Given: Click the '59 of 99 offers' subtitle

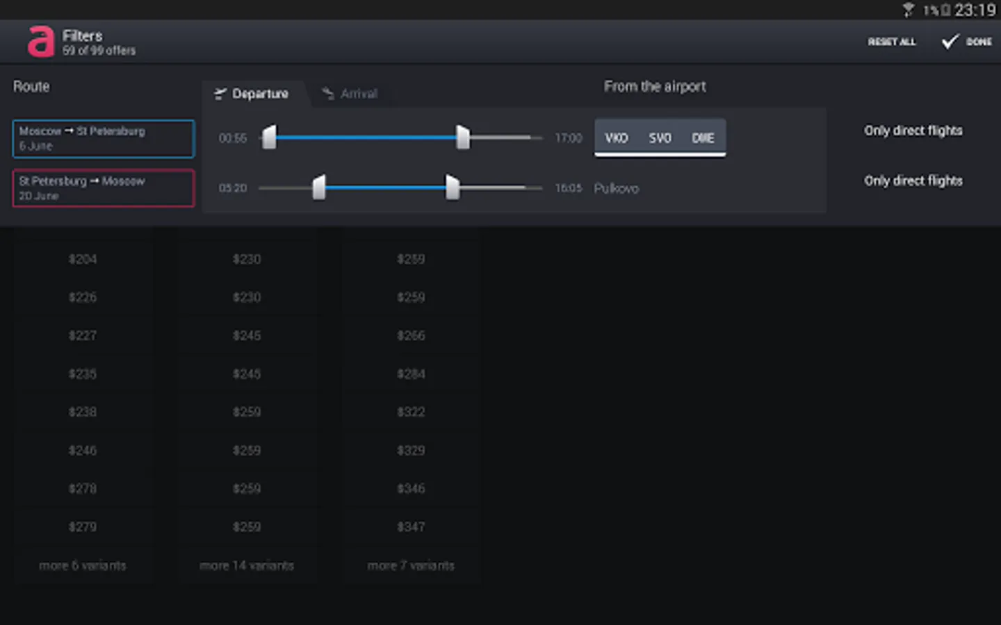Looking at the screenshot, I should point(99,51).
